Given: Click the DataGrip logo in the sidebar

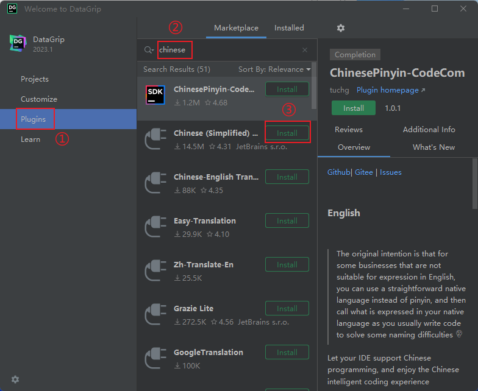Looking at the screenshot, I should [18, 43].
